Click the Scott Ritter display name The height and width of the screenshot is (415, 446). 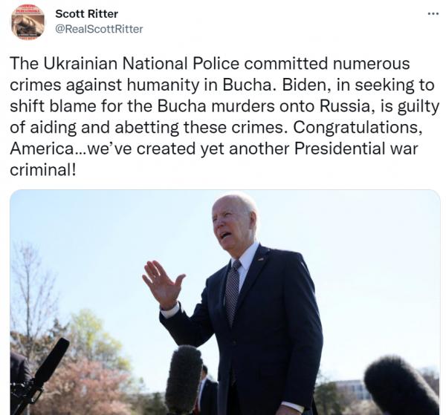(86, 14)
